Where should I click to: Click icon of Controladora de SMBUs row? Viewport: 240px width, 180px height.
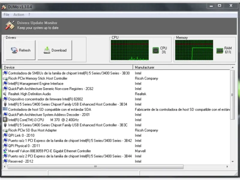pos(5,73)
